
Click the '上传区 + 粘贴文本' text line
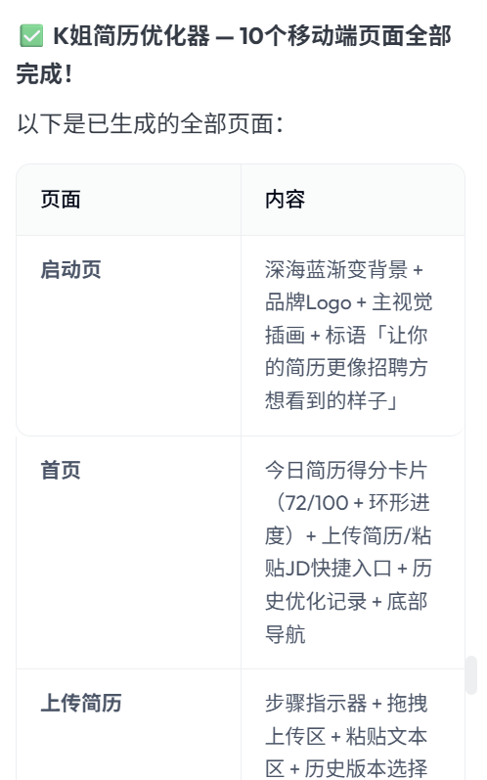[x=346, y=736]
